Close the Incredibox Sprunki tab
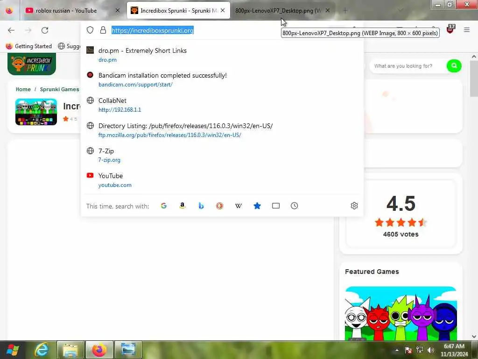478x359 pixels. (223, 10)
